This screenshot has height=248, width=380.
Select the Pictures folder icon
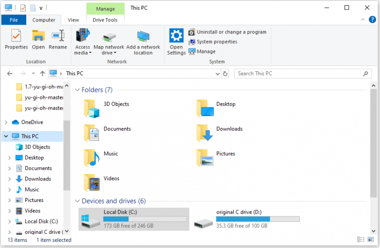(205, 158)
